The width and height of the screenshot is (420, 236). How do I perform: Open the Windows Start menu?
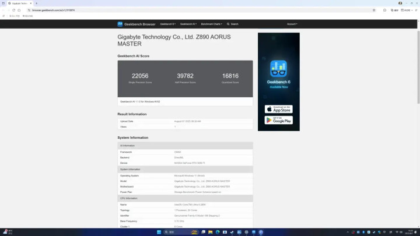point(159,232)
